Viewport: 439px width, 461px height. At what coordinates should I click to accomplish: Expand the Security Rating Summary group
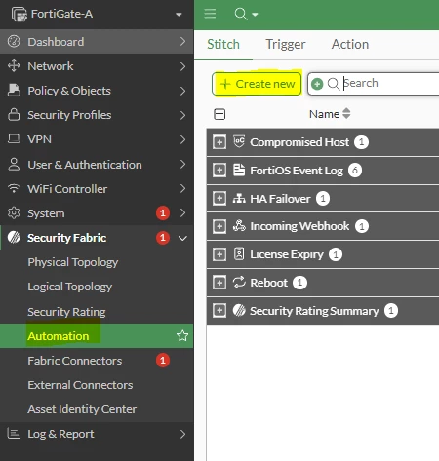coord(219,311)
